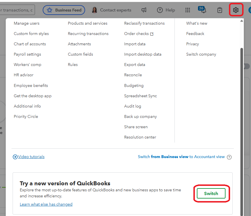
Task: Click the menu vertical scrollbar thumb
Action: tap(242, 131)
